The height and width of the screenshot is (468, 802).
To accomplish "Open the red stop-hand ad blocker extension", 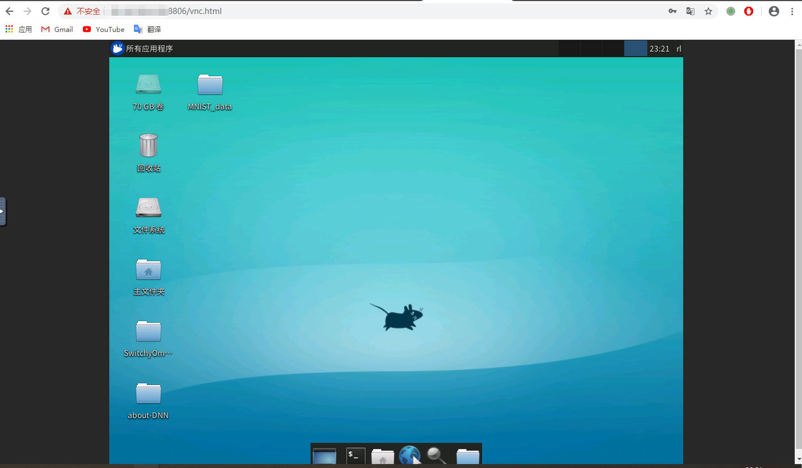I will pos(749,11).
